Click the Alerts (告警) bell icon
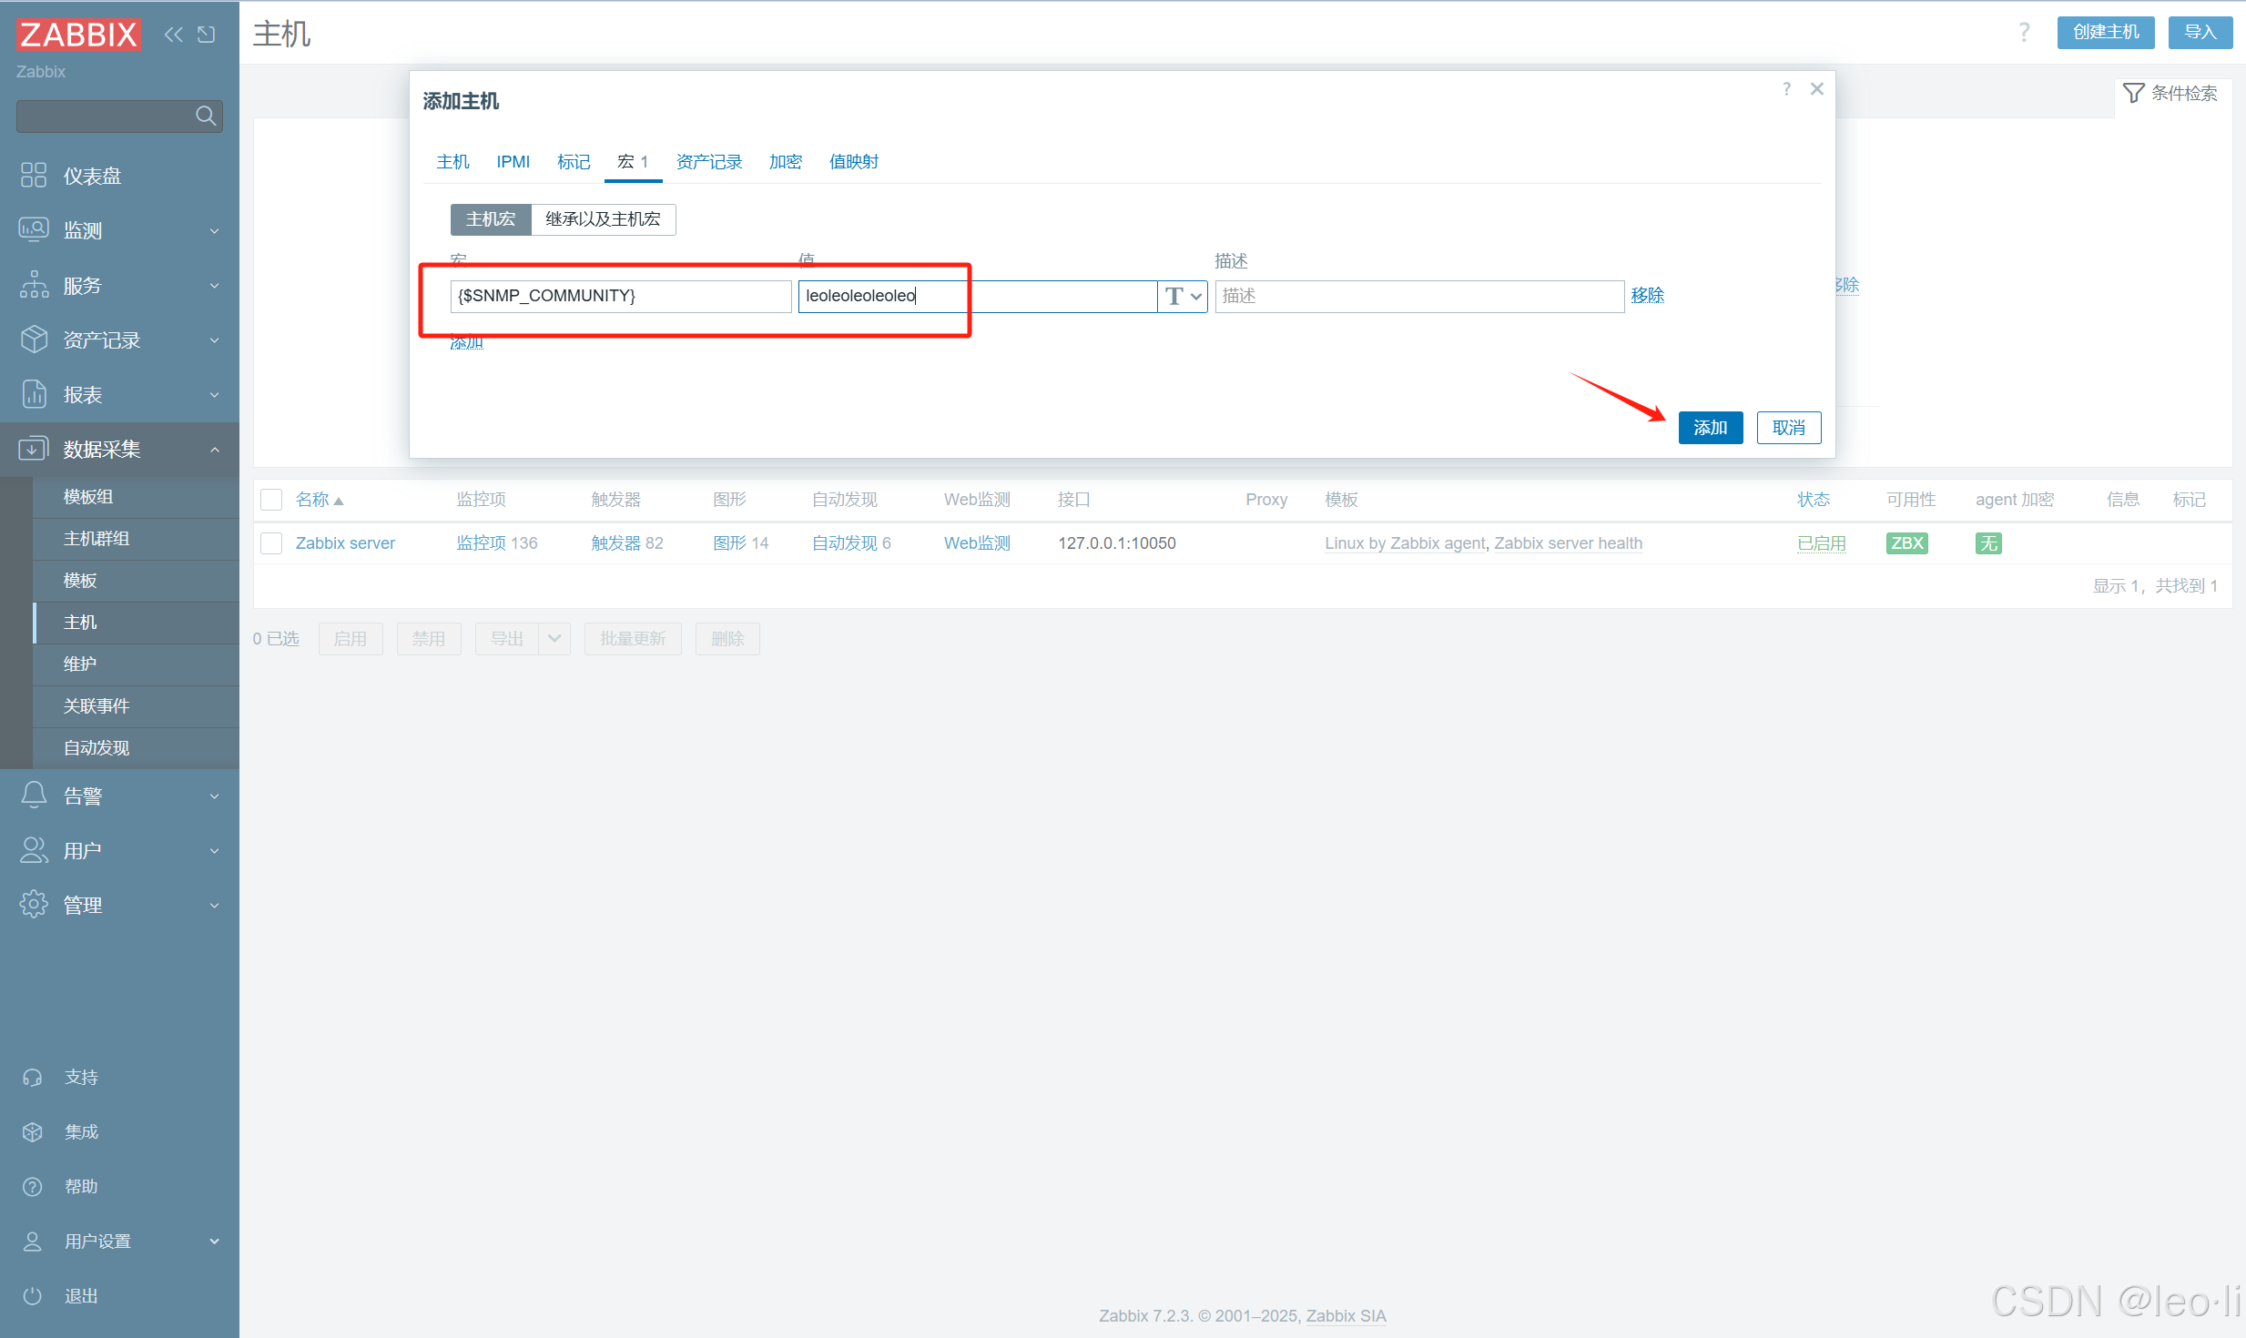2246x1338 pixels. click(x=34, y=796)
